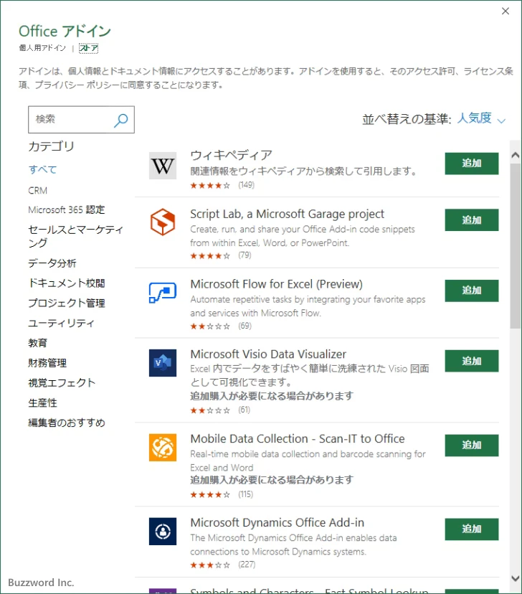The image size is (522, 594).
Task: Select the データ分析 category
Action: [52, 263]
